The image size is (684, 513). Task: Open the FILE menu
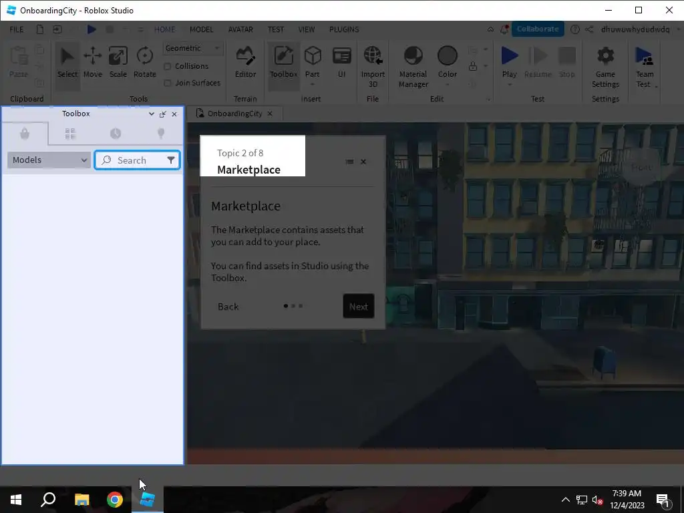coord(17,29)
